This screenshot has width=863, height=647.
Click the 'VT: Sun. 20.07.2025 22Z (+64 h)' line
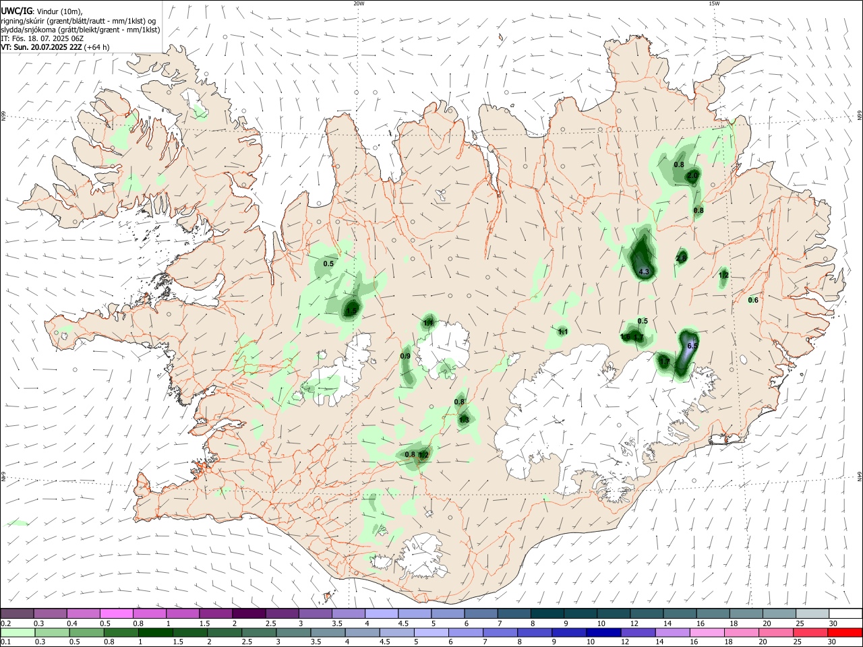(x=55, y=47)
